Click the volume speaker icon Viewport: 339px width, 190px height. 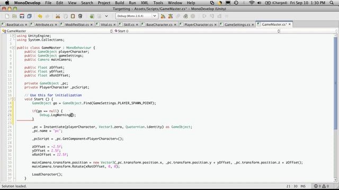[x=259, y=3]
